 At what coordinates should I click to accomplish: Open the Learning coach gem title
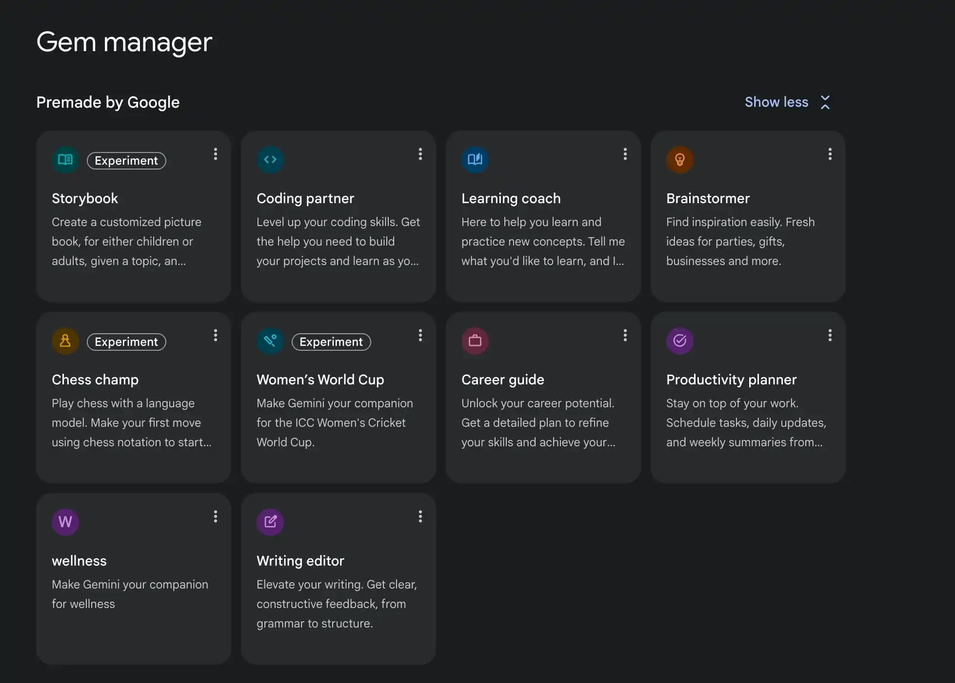point(511,199)
